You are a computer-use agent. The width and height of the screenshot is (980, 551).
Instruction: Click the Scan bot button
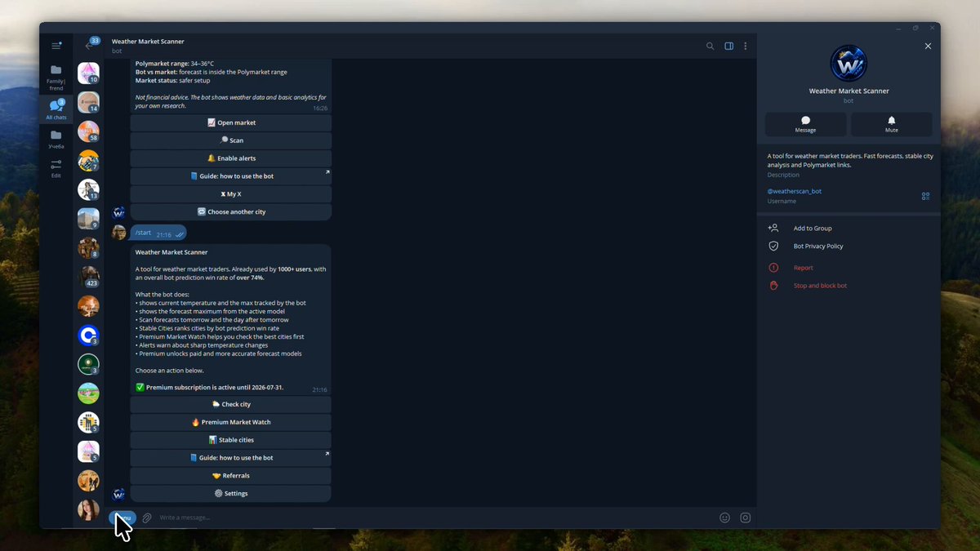click(231, 140)
